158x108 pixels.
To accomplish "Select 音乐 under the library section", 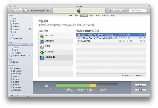I will (21, 18).
